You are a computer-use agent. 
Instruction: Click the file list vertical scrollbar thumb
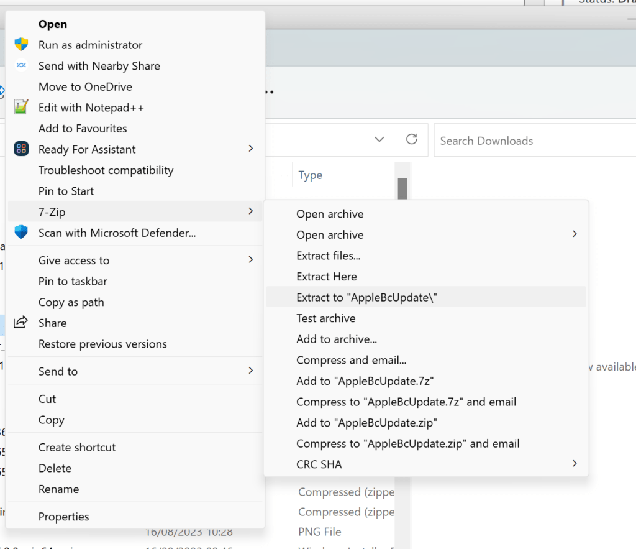click(402, 188)
